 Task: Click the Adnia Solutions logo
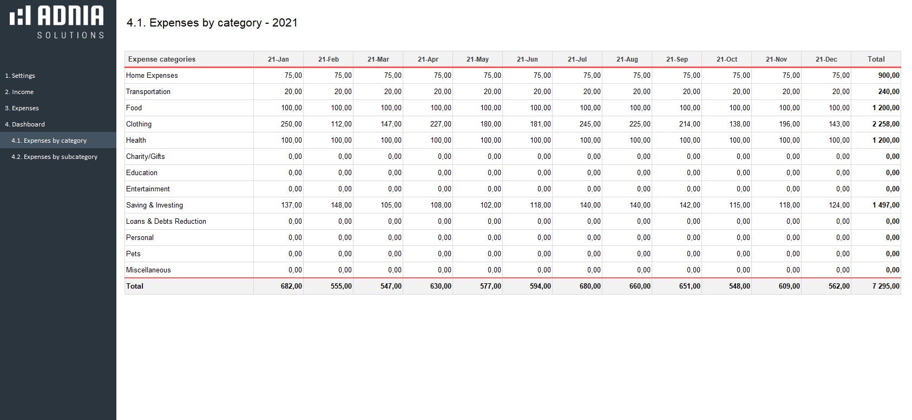coord(57,22)
